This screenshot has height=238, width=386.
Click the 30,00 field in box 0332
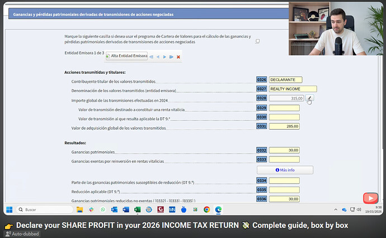coord(284,150)
